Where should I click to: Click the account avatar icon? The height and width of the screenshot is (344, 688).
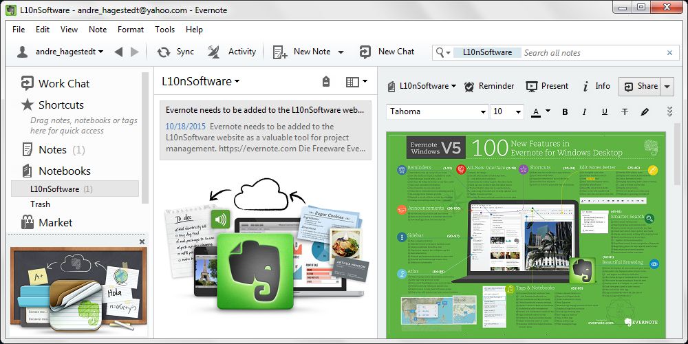coord(23,52)
